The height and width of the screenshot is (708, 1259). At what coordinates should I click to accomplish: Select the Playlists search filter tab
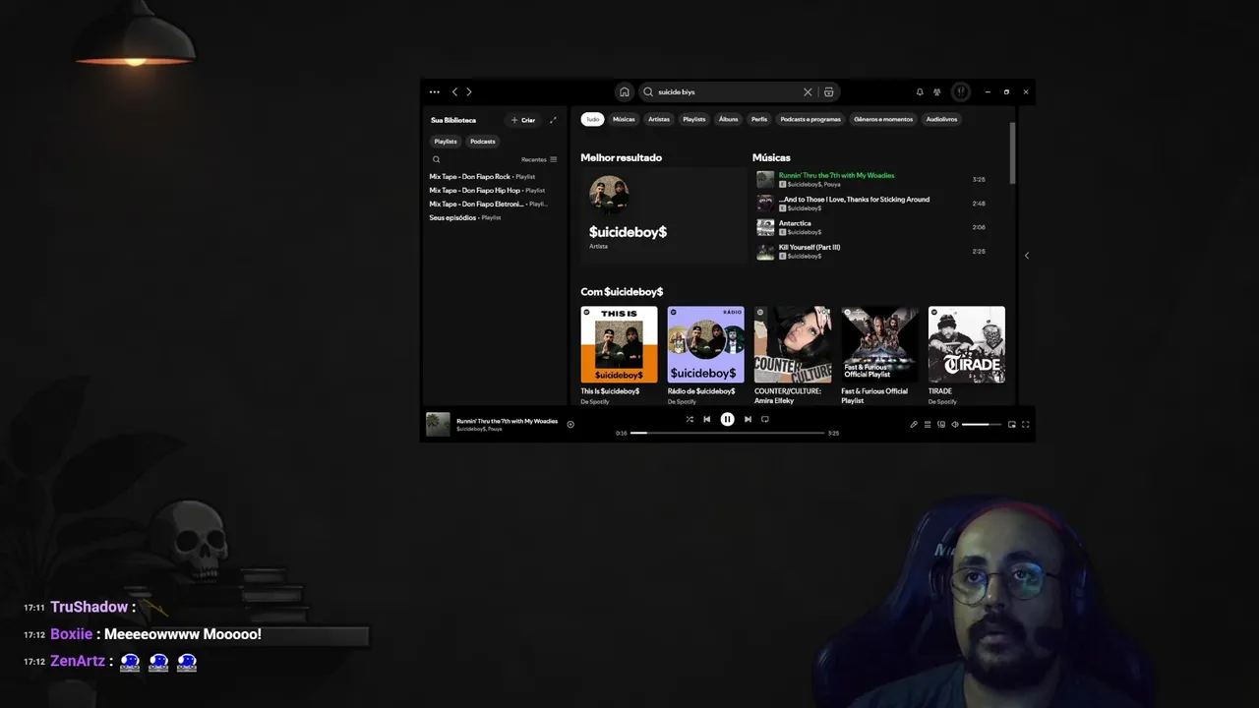coord(694,119)
